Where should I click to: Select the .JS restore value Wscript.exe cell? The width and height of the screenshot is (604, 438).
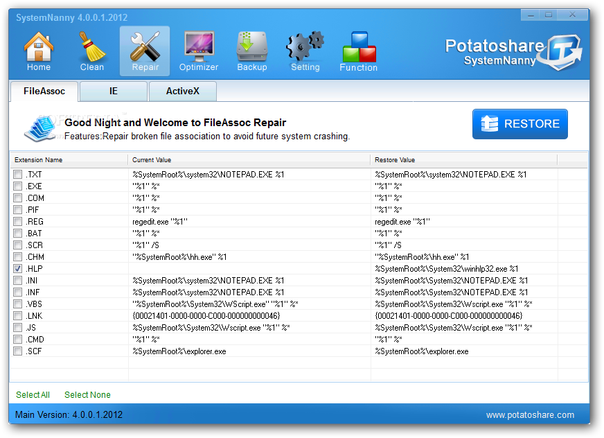click(x=464, y=328)
